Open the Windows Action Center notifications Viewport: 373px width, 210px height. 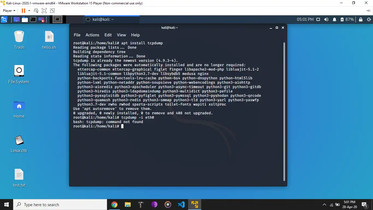[x=364, y=205]
